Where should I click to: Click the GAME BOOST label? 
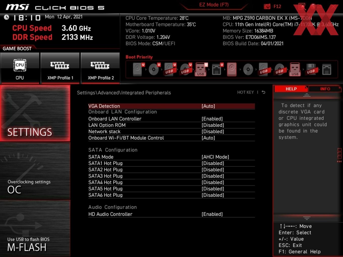[17, 49]
